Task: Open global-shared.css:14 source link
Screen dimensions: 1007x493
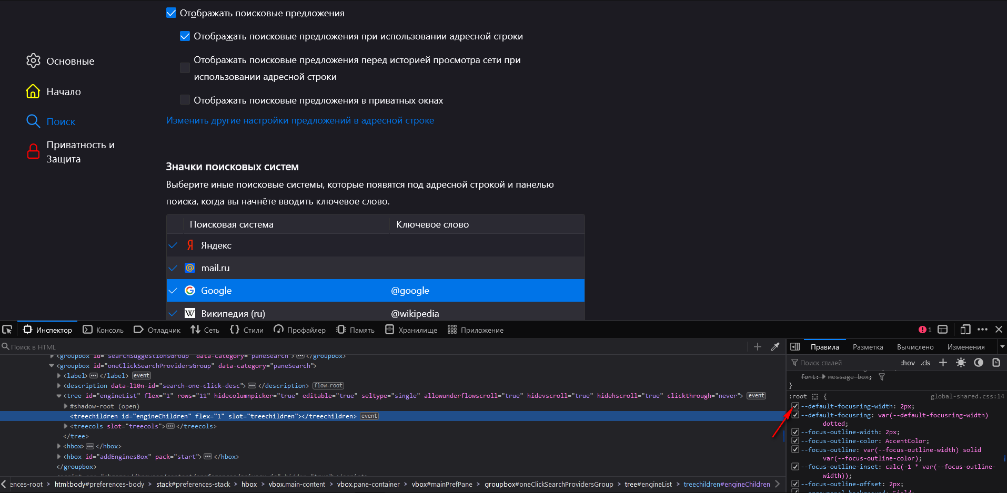Action: (x=967, y=397)
